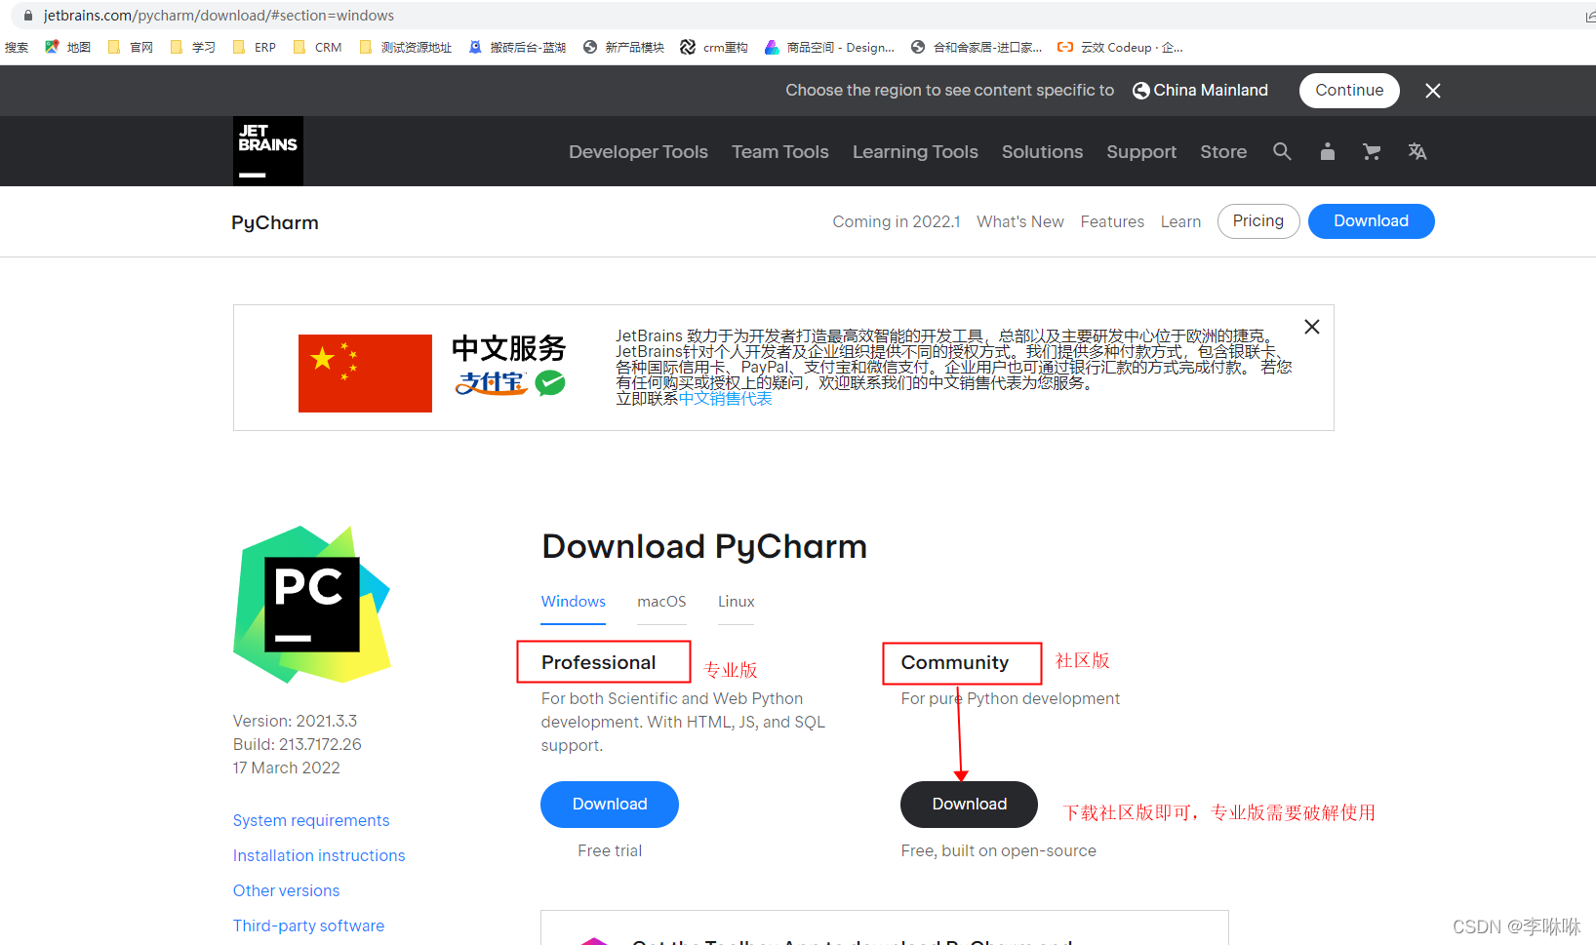The height and width of the screenshot is (945, 1596).
Task: Open the Learn link
Action: 1180,222
